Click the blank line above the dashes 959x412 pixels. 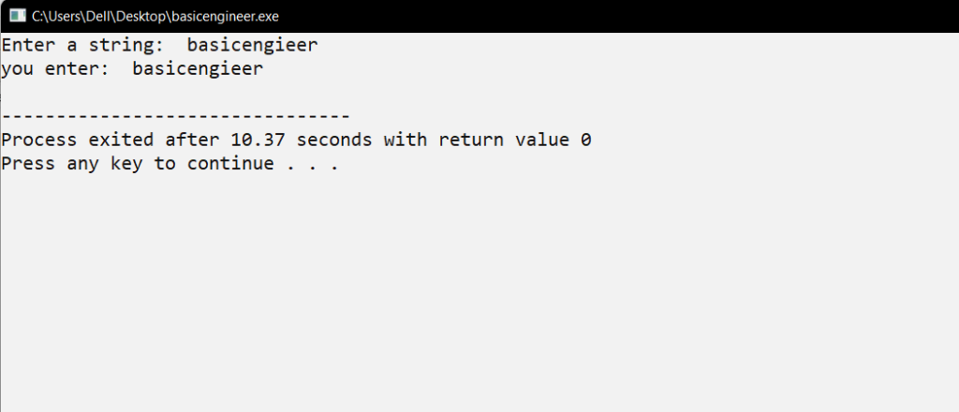pyautogui.click(x=479, y=93)
